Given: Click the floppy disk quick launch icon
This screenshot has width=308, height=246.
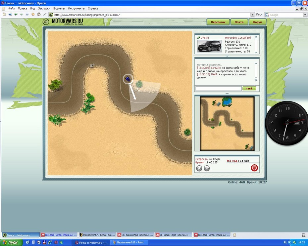Looking at the screenshot, I should (44, 242).
